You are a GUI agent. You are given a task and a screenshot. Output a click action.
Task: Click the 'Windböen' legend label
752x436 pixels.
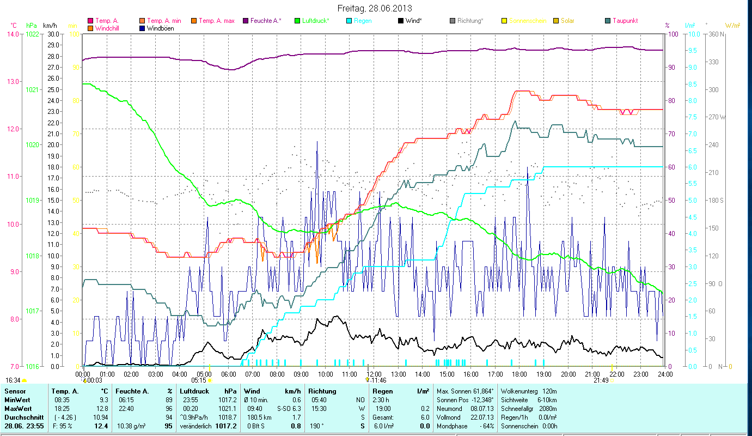point(161,28)
